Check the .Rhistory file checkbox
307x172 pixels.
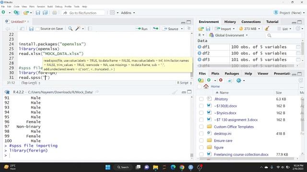pos(201,99)
